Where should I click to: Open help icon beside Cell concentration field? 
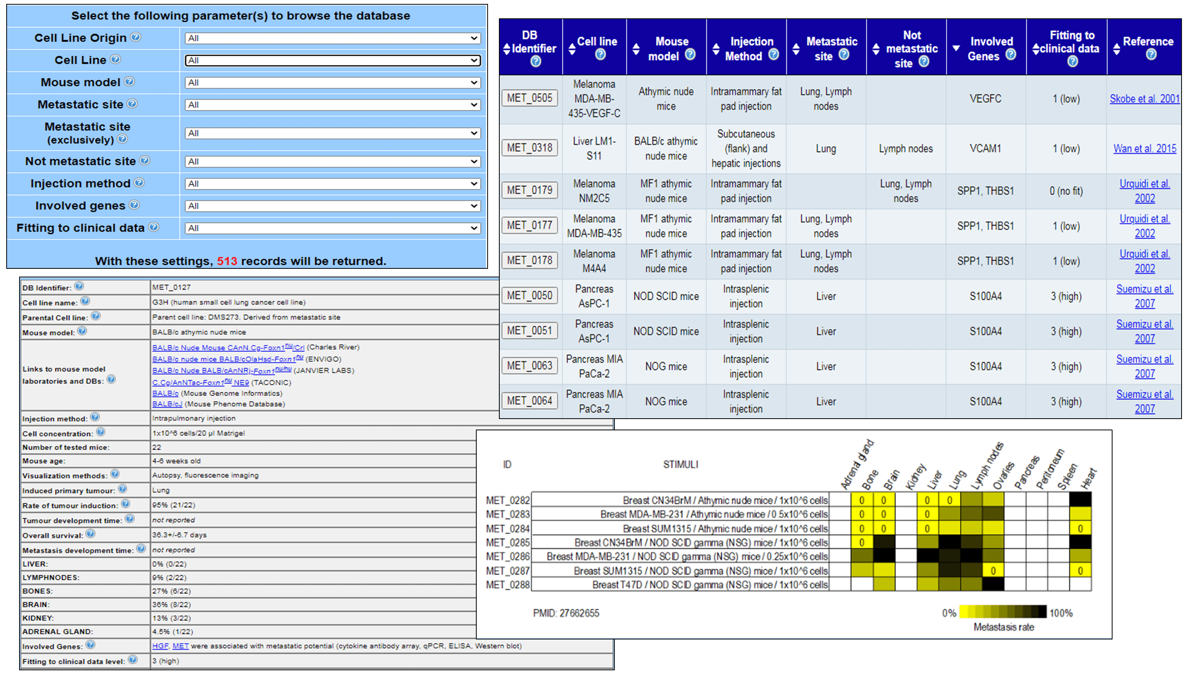coord(100,432)
